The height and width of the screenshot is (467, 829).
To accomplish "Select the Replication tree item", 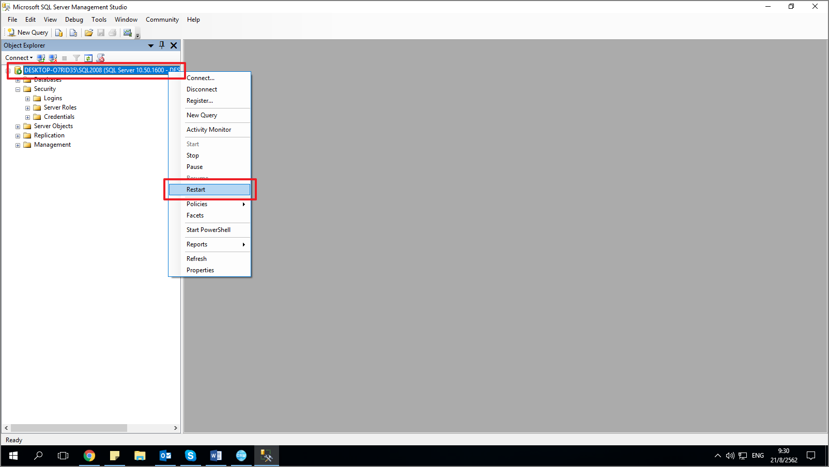I will pyautogui.click(x=49, y=135).
